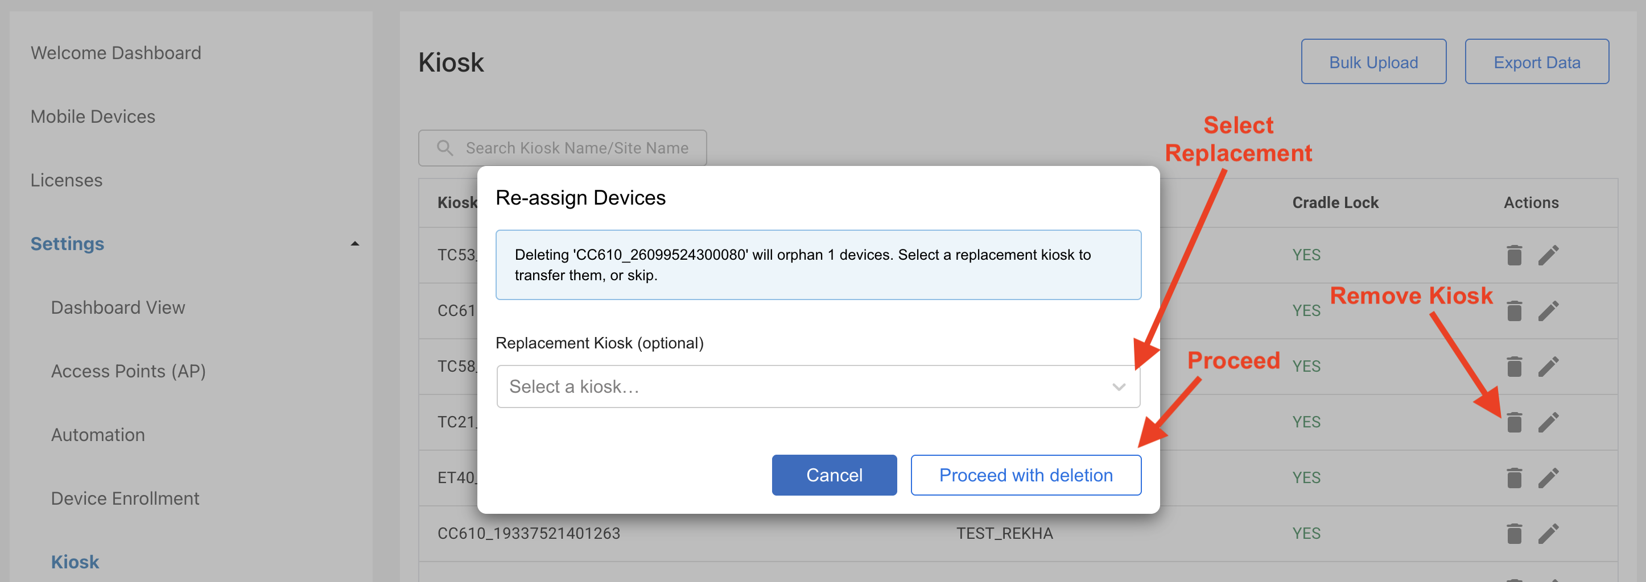
Task: Go to Mobile Devices in the sidebar
Action: tap(93, 116)
